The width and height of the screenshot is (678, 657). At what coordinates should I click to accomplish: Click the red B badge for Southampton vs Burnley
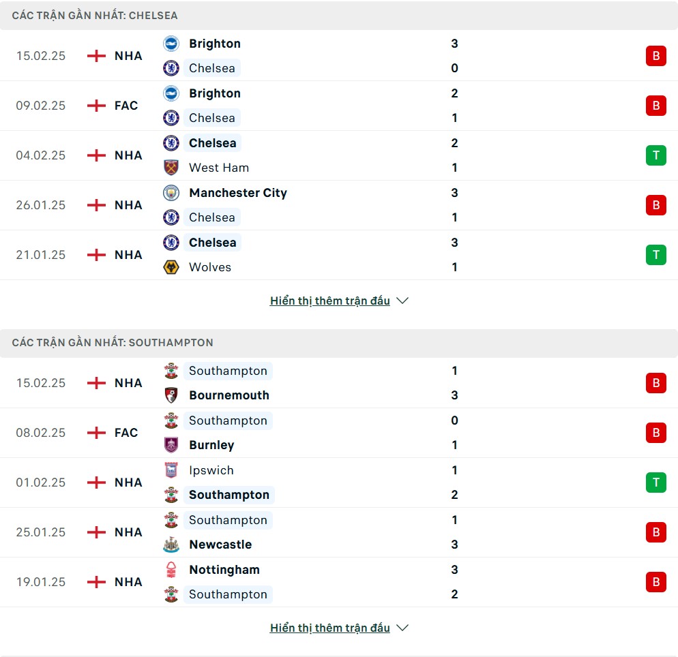656,432
